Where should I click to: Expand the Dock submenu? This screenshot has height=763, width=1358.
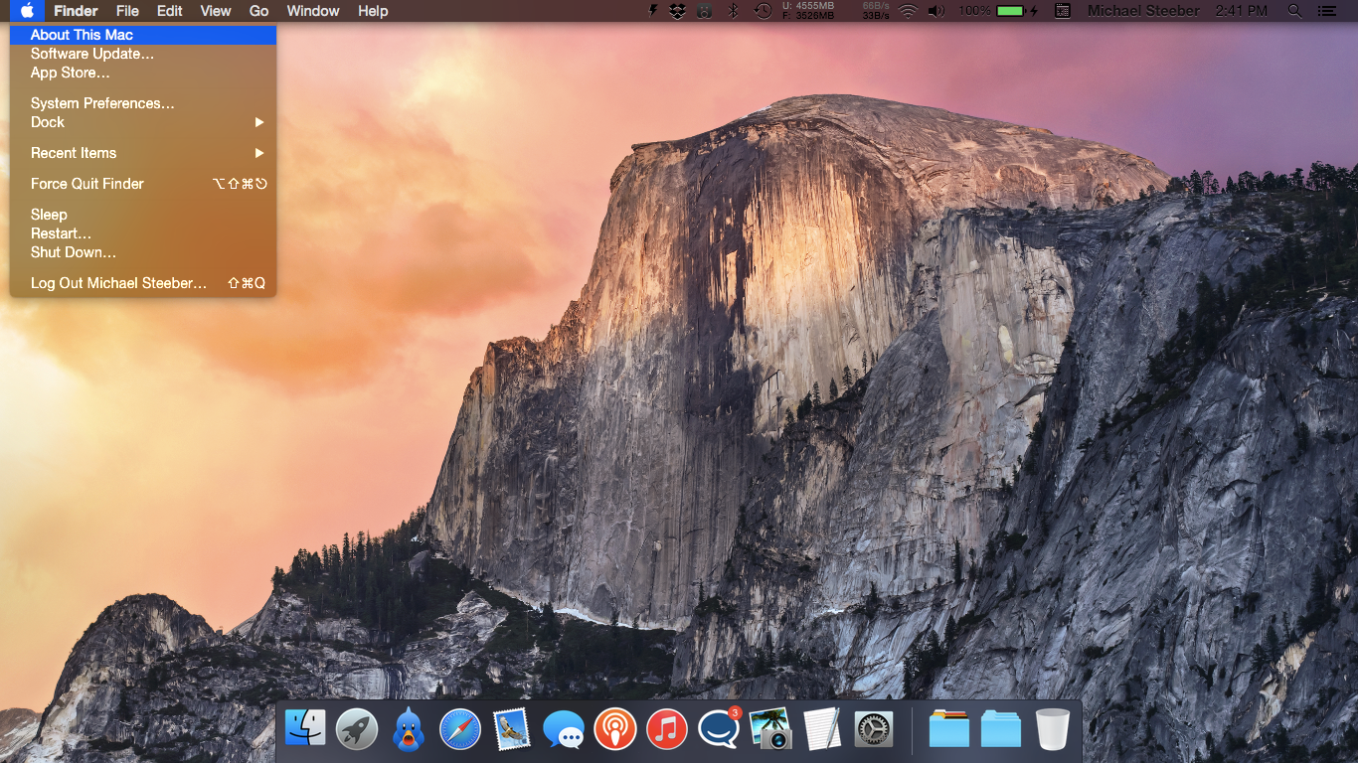[x=48, y=122]
